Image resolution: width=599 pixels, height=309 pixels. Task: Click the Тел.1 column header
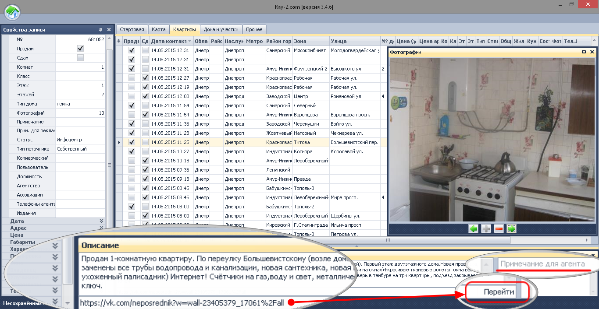tap(577, 41)
